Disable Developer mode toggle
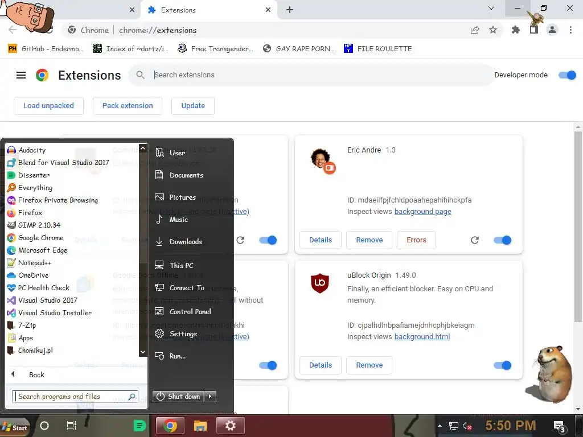Screen dimensions: 583x437 (568, 75)
